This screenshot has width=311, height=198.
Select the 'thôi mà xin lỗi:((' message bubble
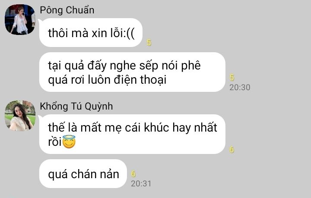(x=91, y=33)
